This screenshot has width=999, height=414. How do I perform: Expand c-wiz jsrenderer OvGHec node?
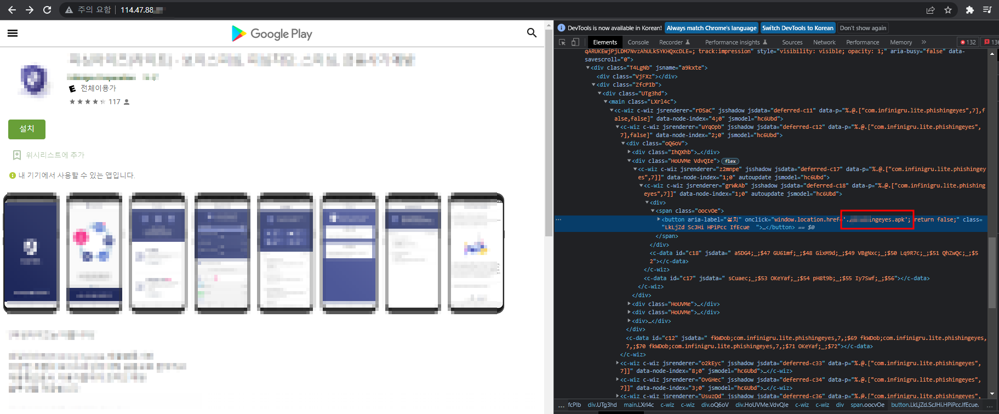pos(618,379)
